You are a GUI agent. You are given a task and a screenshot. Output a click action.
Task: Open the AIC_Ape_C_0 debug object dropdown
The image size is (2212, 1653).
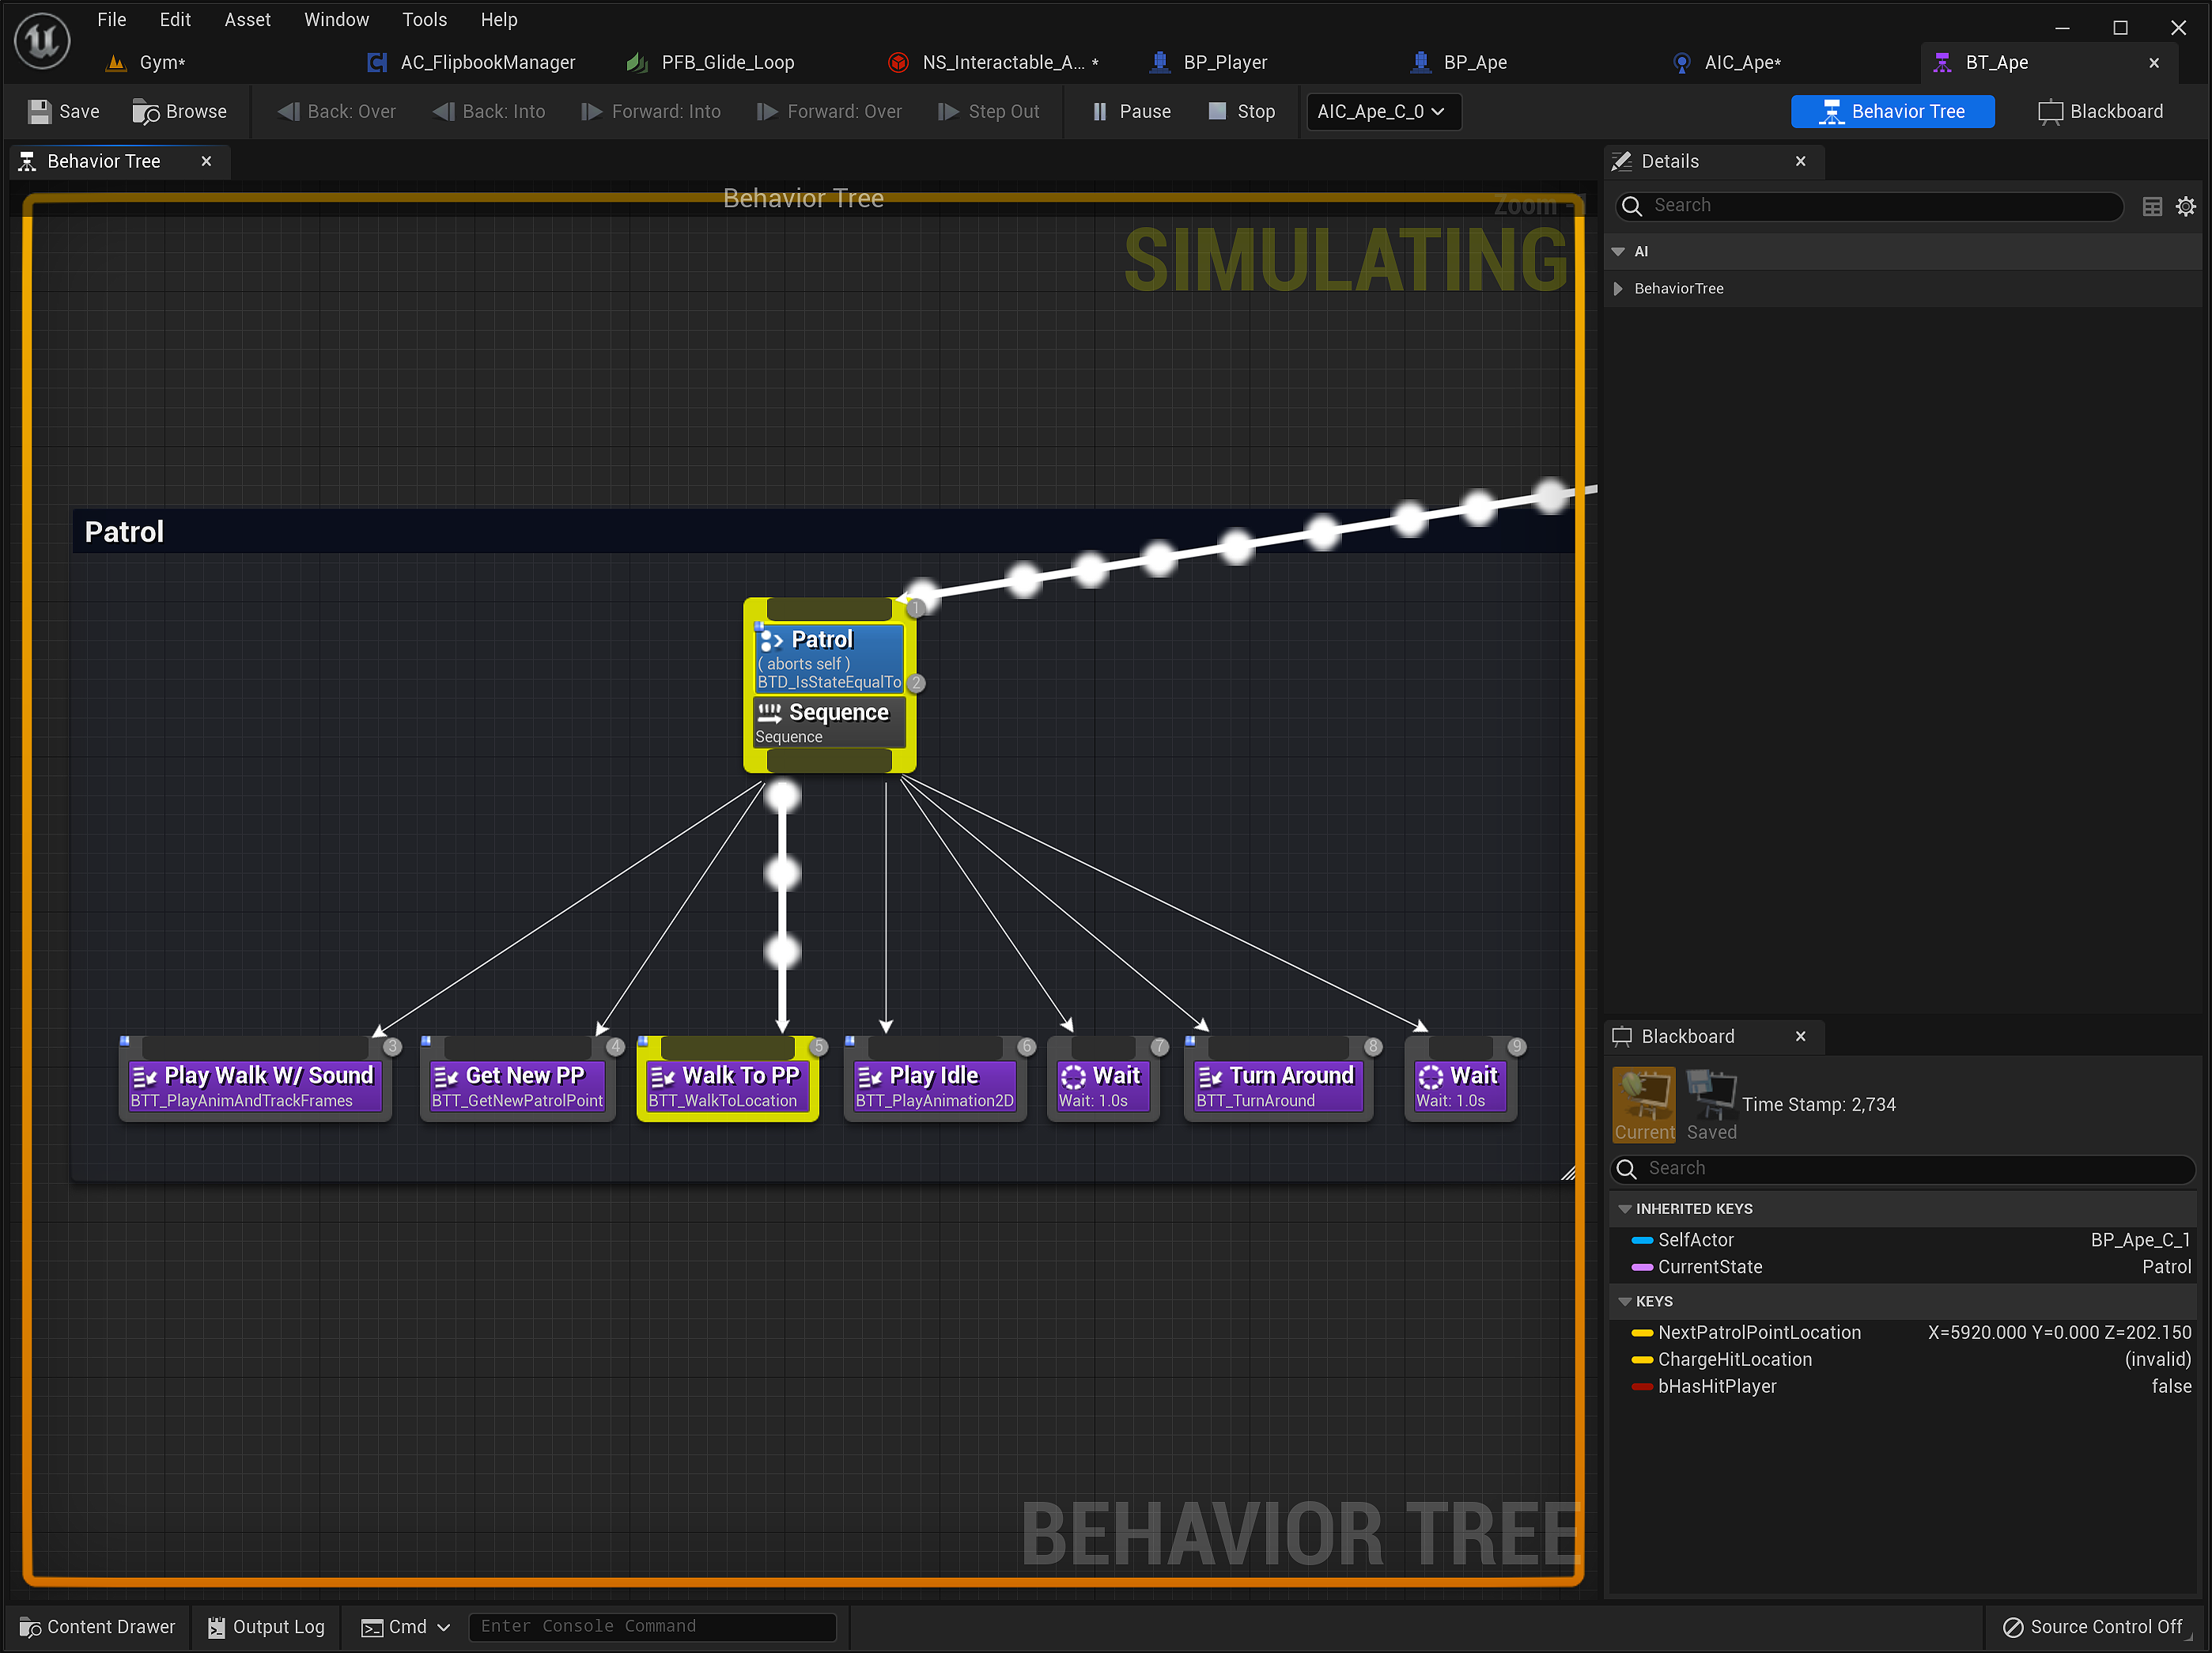1383,111
